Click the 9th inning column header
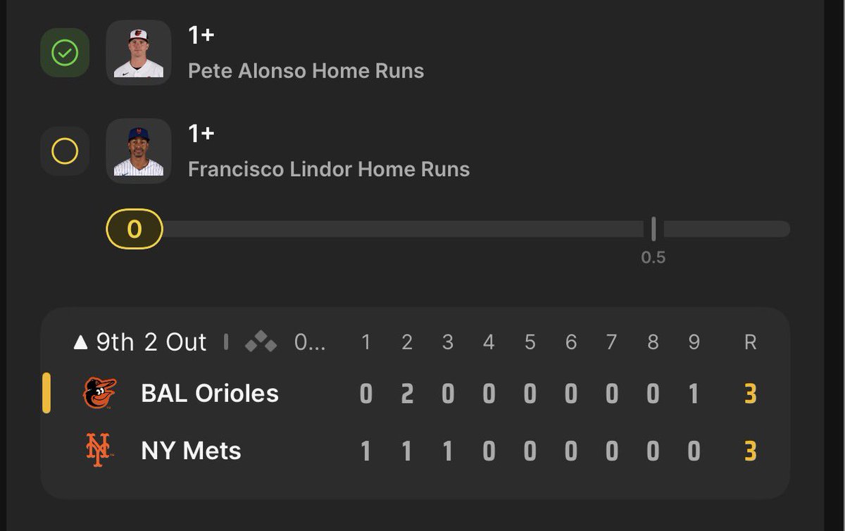845x531 pixels. click(x=694, y=342)
